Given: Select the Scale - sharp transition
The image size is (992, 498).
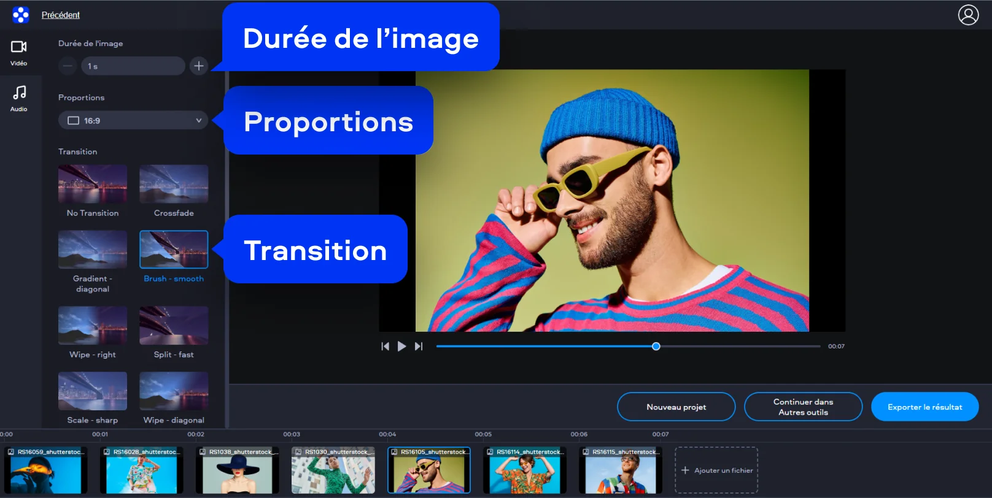Looking at the screenshot, I should (93, 391).
